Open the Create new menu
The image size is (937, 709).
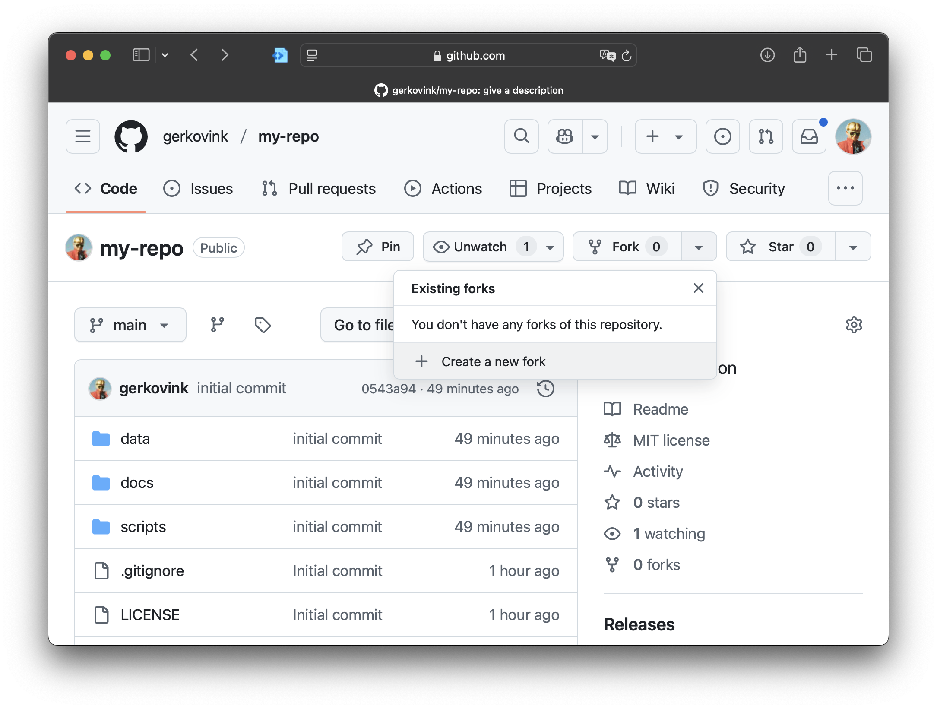665,136
